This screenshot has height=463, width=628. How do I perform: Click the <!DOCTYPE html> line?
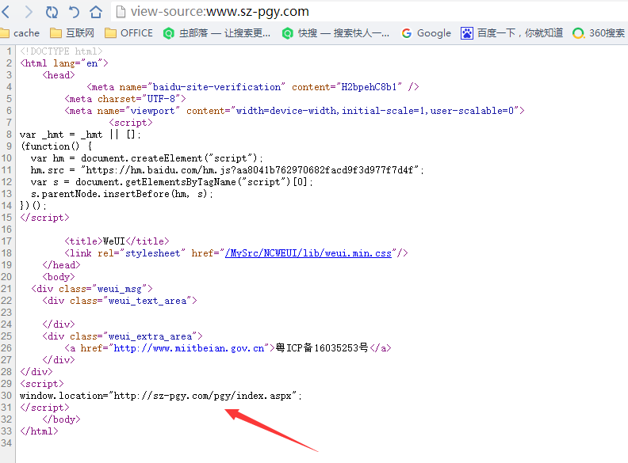tap(61, 51)
